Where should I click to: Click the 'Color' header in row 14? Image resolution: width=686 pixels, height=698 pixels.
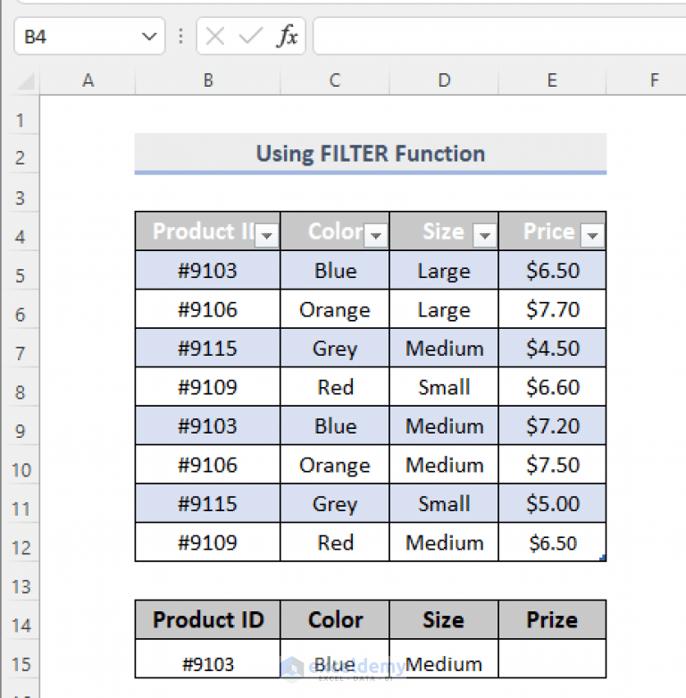(335, 619)
